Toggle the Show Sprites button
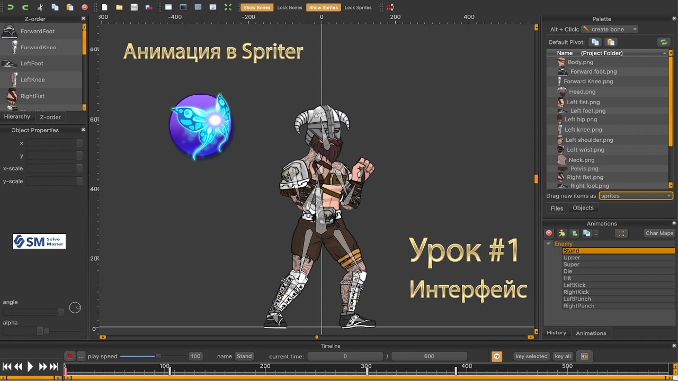The image size is (678, 381). click(323, 7)
